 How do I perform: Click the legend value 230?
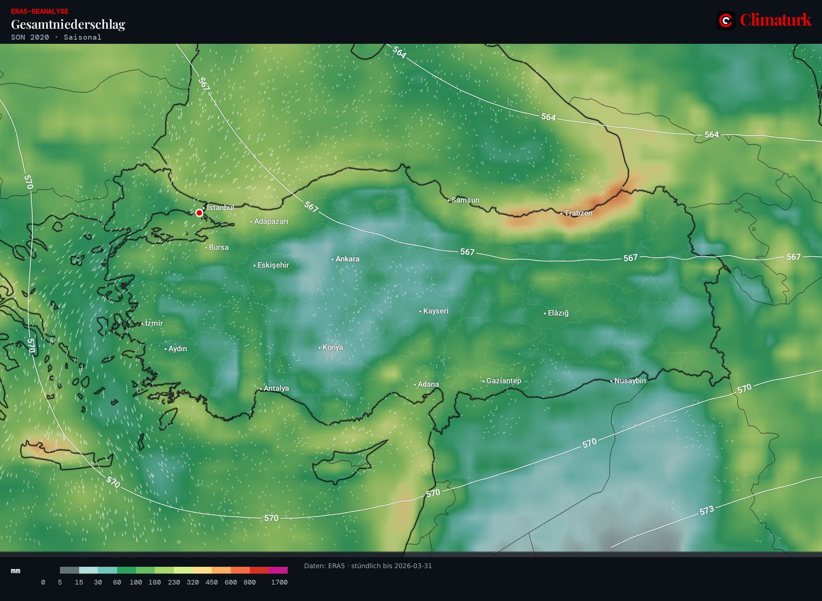tap(174, 582)
